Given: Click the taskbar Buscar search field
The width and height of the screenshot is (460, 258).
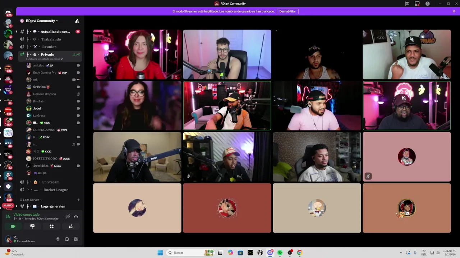Looking at the screenshot, I should pyautogui.click(x=190, y=253).
